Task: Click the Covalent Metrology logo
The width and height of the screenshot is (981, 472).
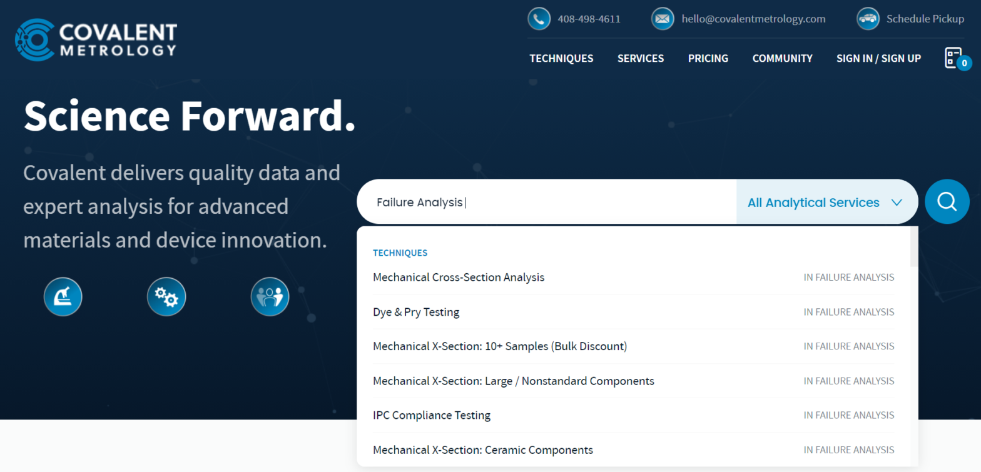Action: pos(96,40)
